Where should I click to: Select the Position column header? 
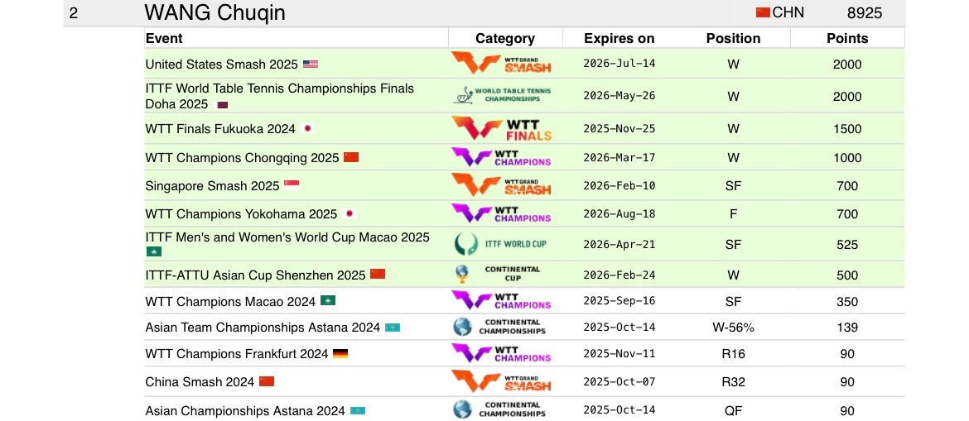[x=733, y=38]
